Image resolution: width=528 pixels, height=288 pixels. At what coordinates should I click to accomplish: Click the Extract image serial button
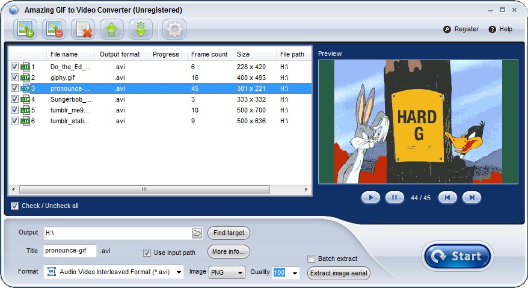tap(339, 273)
